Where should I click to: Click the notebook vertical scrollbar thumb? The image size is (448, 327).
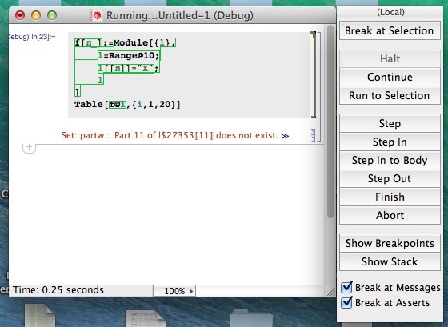click(x=330, y=122)
